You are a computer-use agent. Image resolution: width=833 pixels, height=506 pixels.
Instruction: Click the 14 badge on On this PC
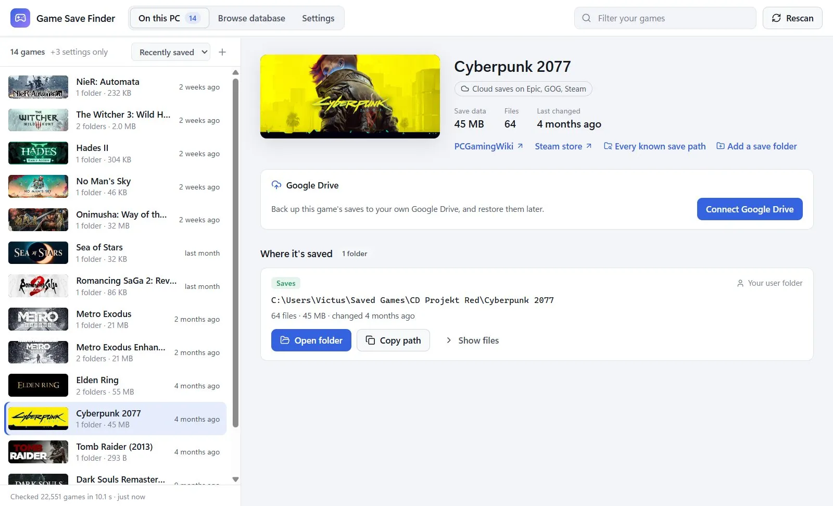click(193, 18)
